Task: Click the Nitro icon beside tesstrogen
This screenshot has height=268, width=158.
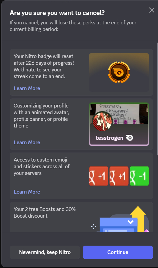Action: click(x=129, y=138)
